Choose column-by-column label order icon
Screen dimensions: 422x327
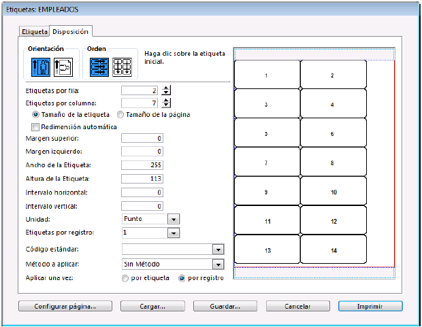point(121,66)
